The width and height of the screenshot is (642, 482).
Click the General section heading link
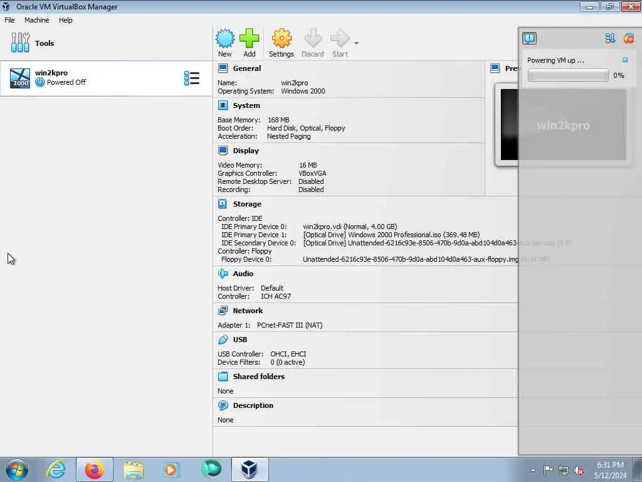pos(247,68)
